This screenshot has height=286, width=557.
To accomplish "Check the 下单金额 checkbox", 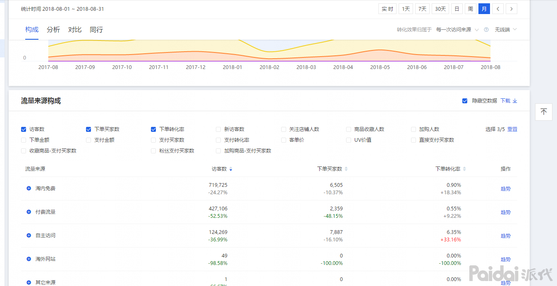I will coord(24,140).
